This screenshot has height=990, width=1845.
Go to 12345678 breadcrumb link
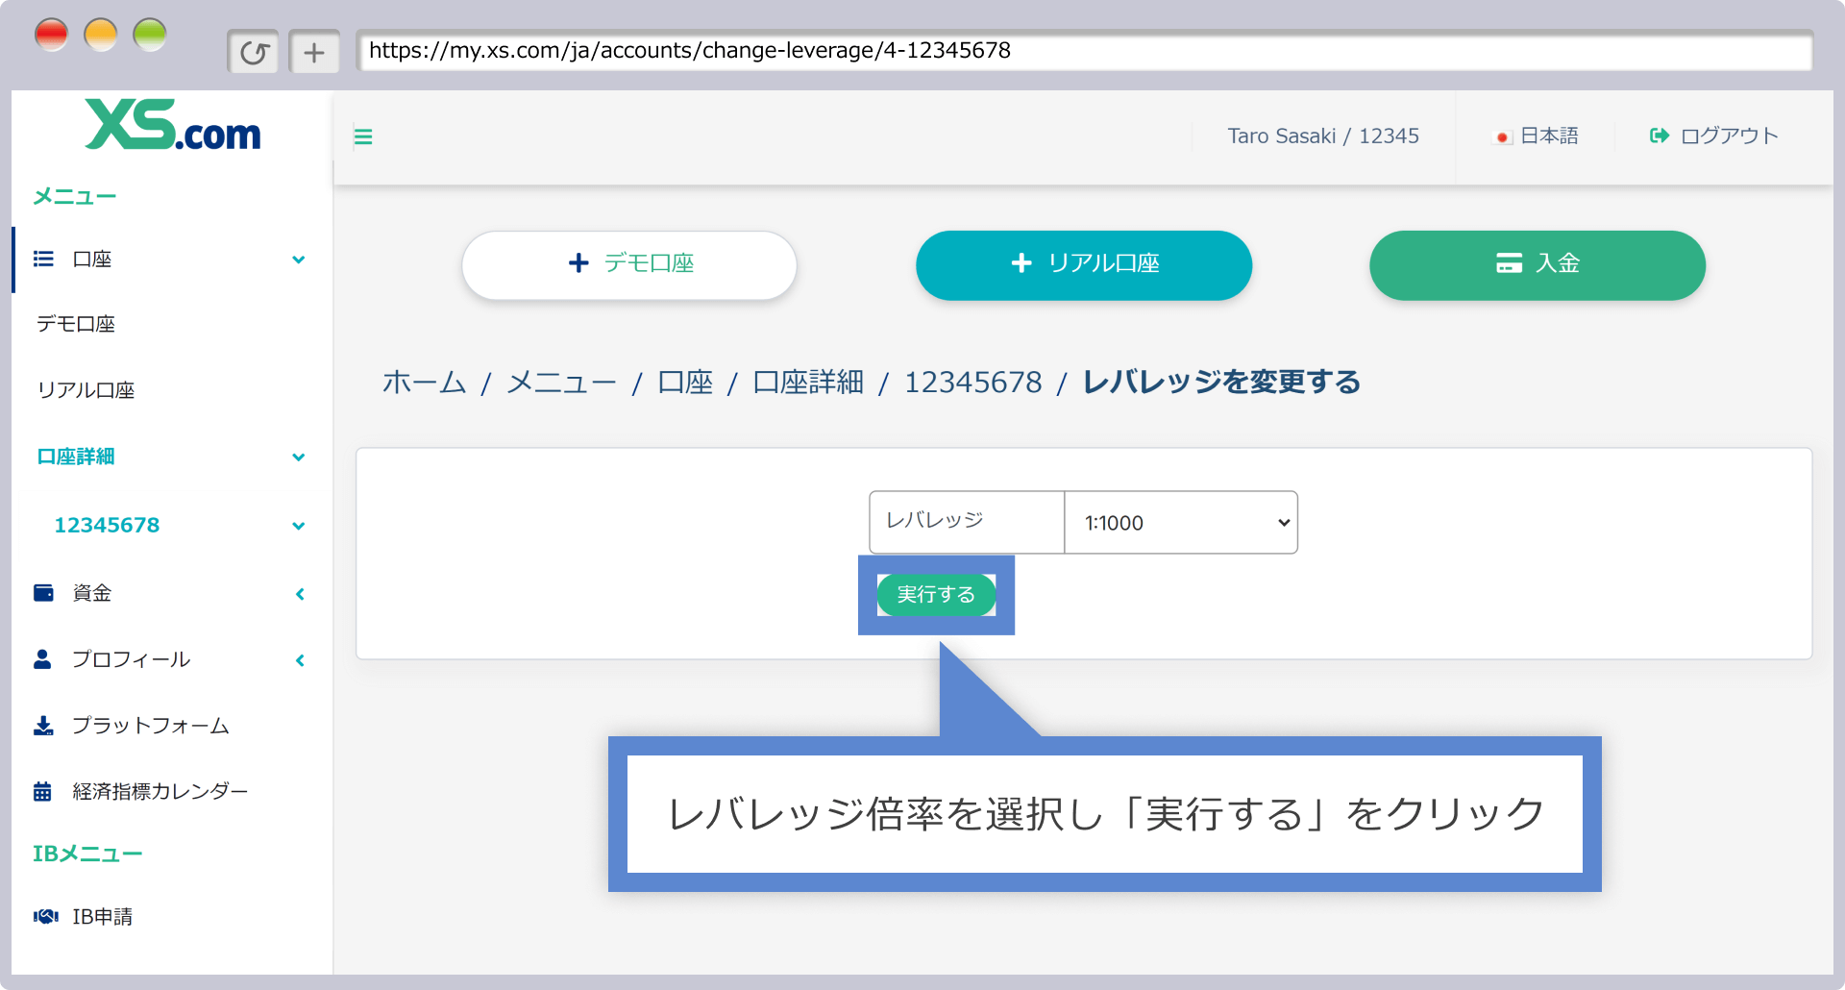coord(972,382)
